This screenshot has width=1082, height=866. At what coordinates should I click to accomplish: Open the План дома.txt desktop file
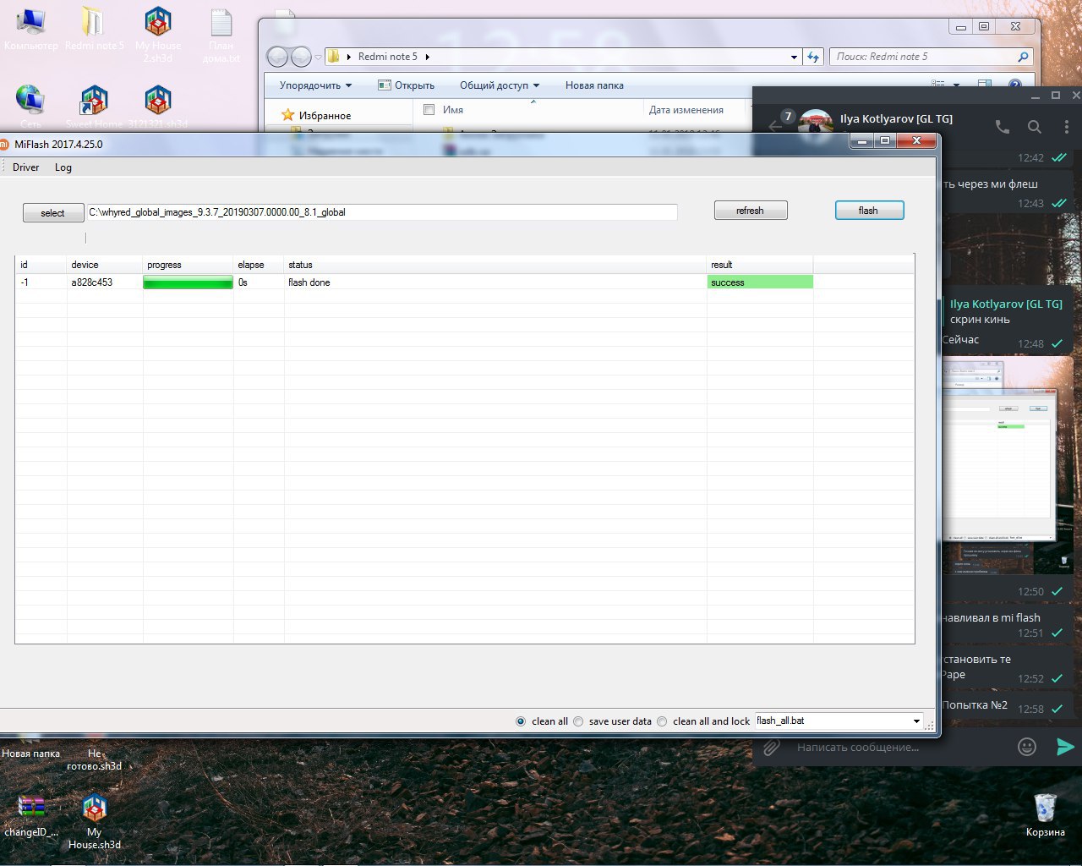coord(221,36)
